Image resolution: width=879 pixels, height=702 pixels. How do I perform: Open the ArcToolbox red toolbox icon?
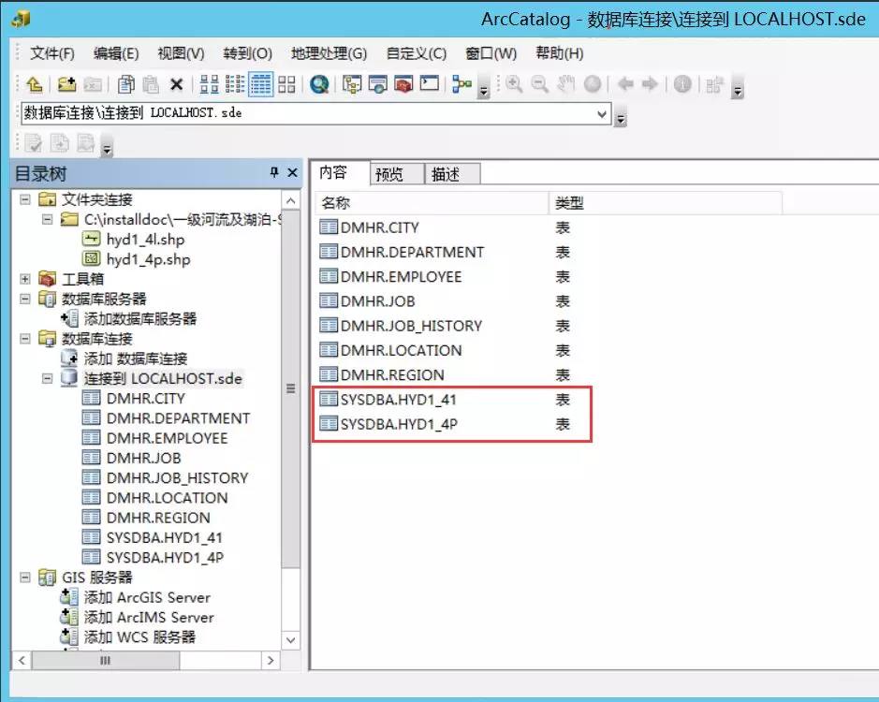pyautogui.click(x=403, y=84)
